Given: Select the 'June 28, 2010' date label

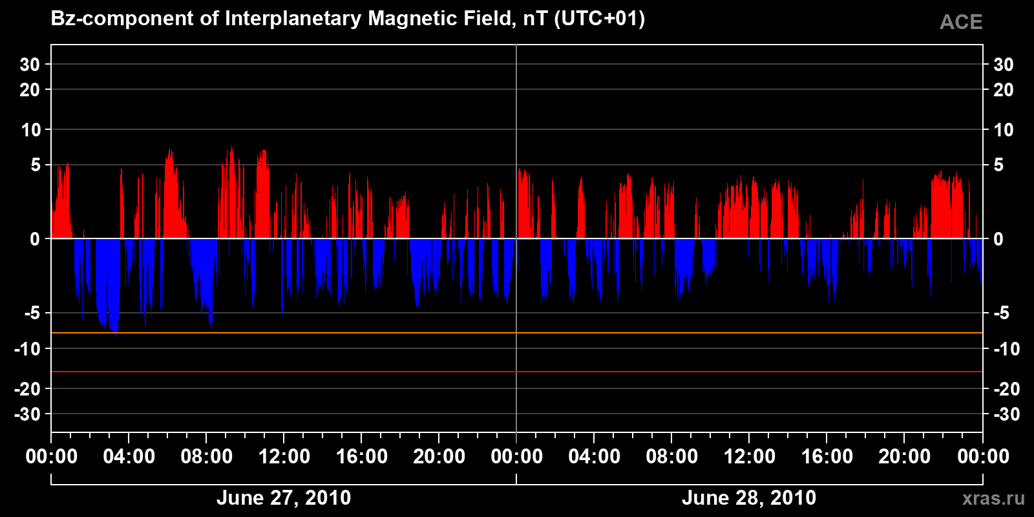Looking at the screenshot, I should pyautogui.click(x=749, y=498).
